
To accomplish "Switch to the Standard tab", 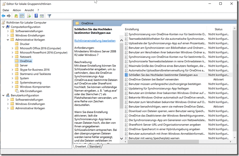I will tap(95, 146).
